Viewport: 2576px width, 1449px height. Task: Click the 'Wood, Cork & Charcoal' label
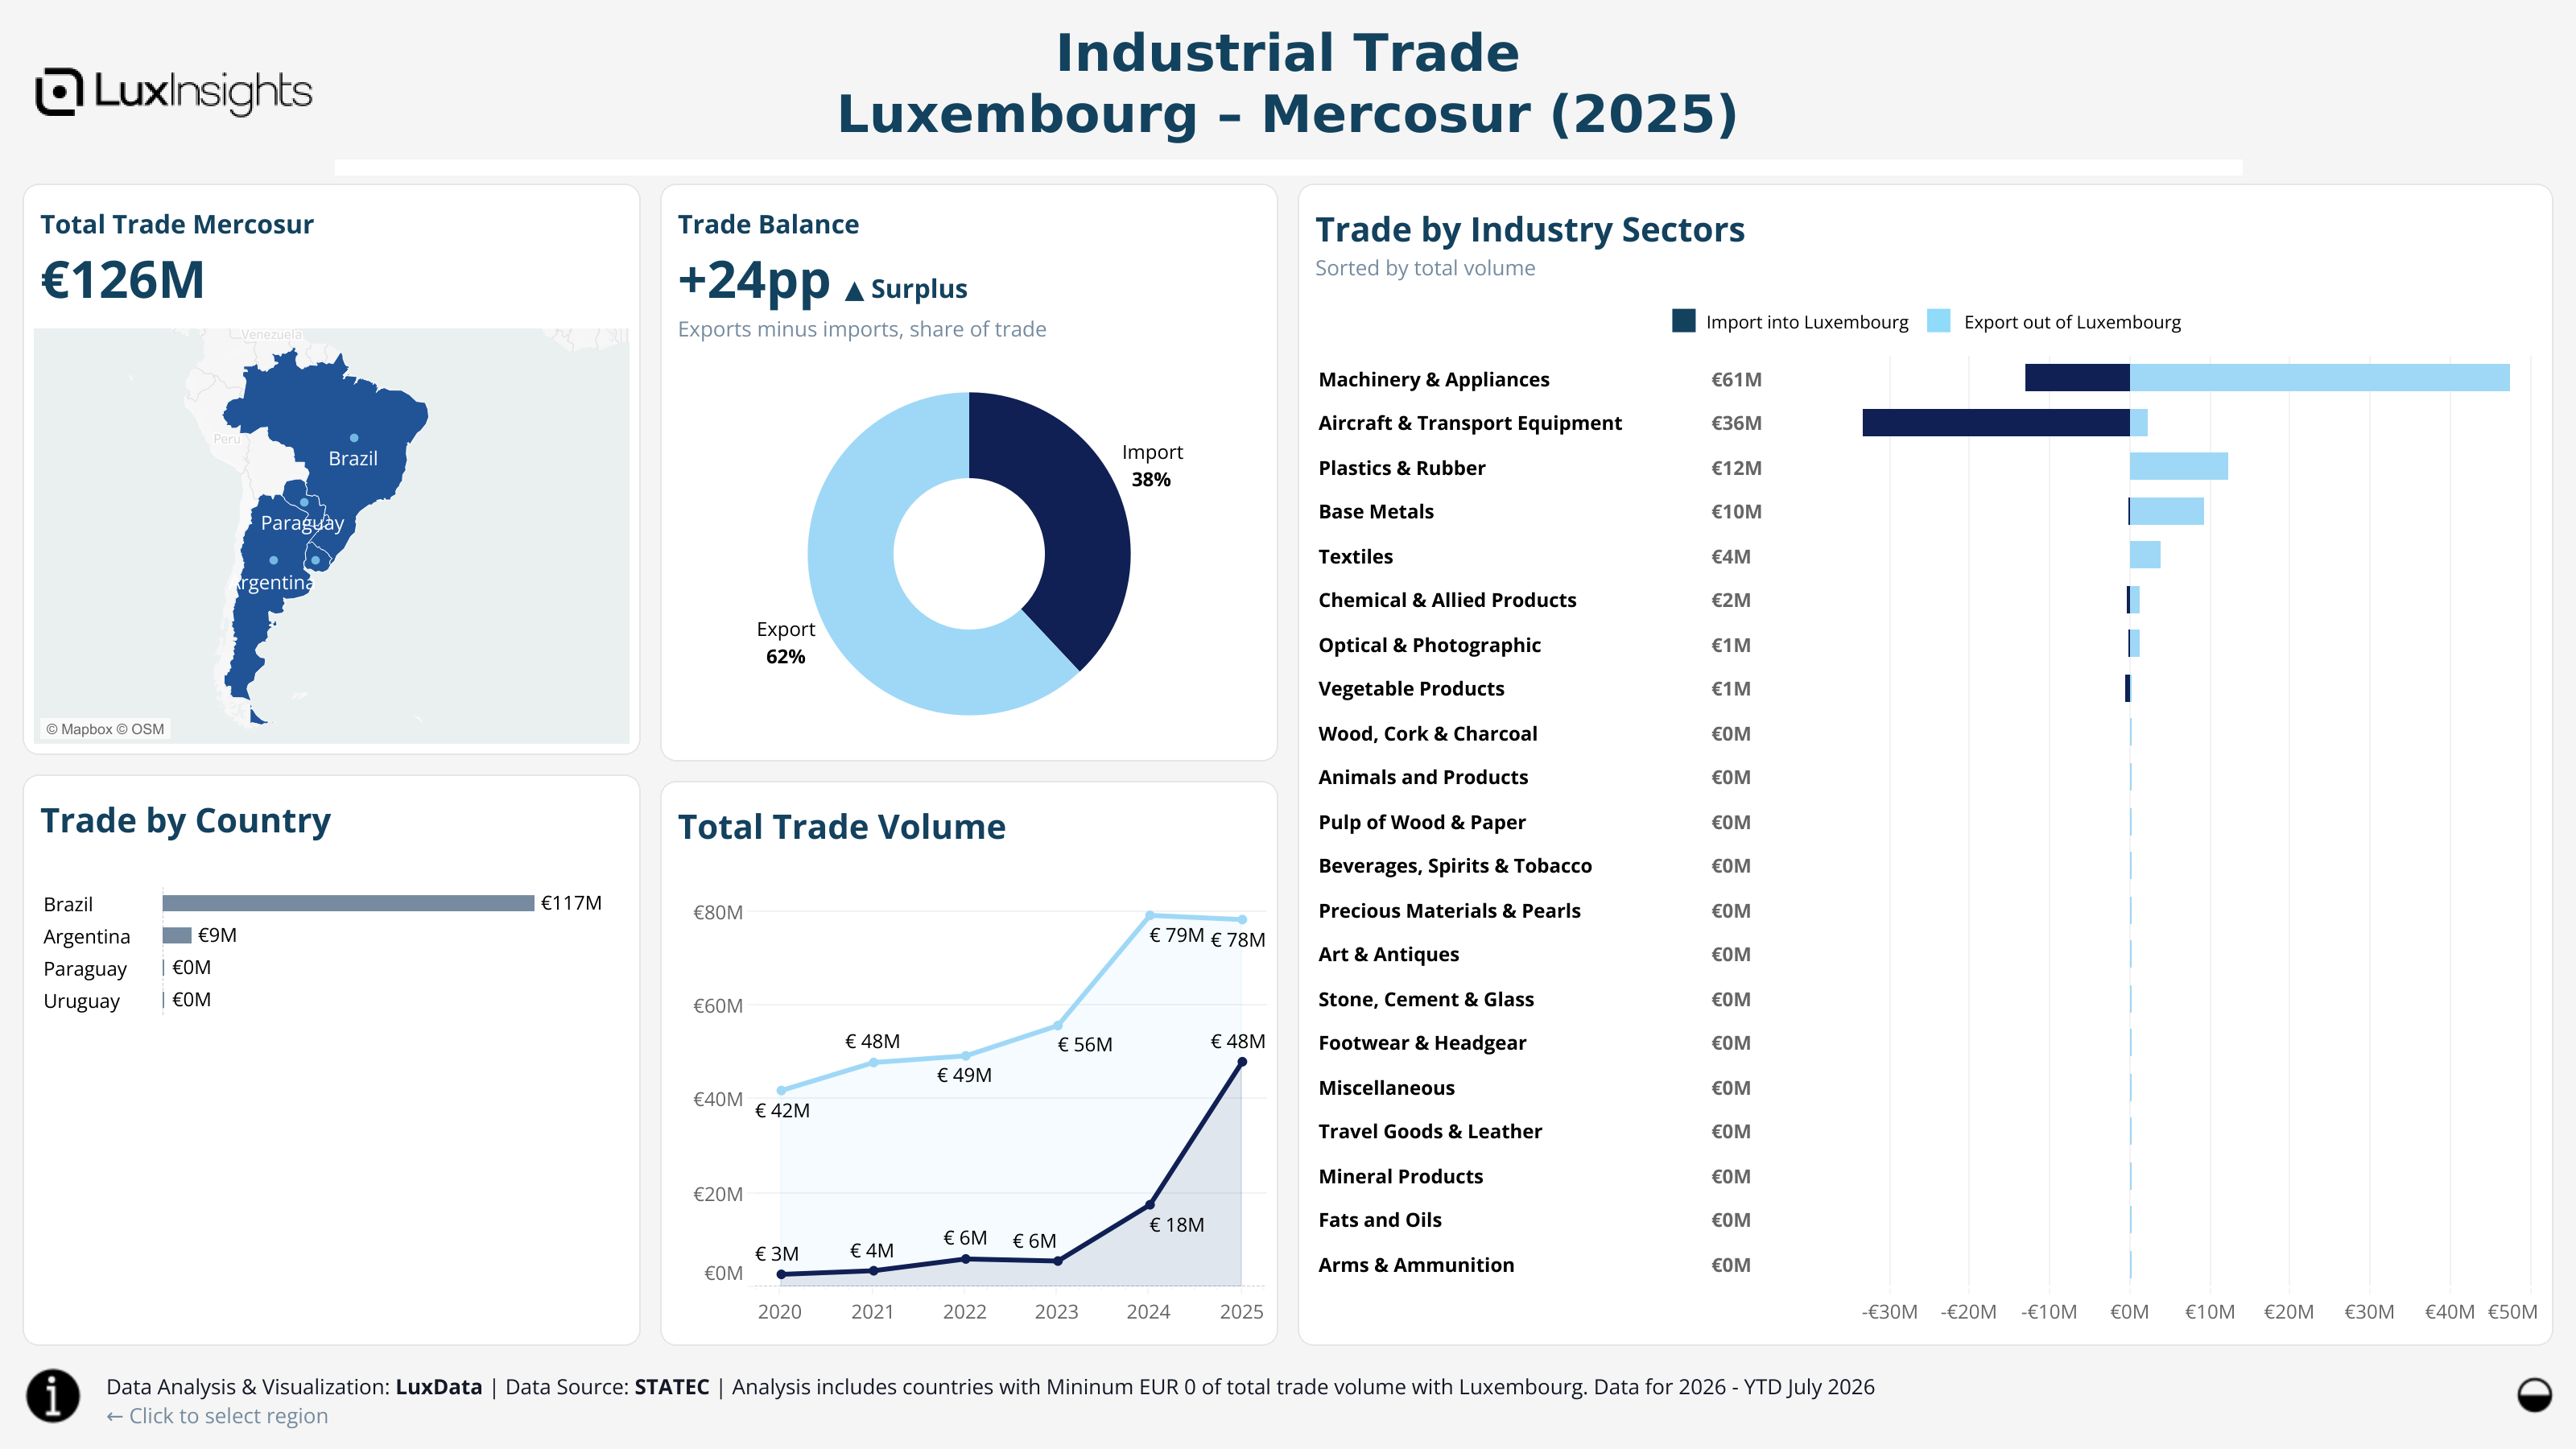[x=1427, y=733]
